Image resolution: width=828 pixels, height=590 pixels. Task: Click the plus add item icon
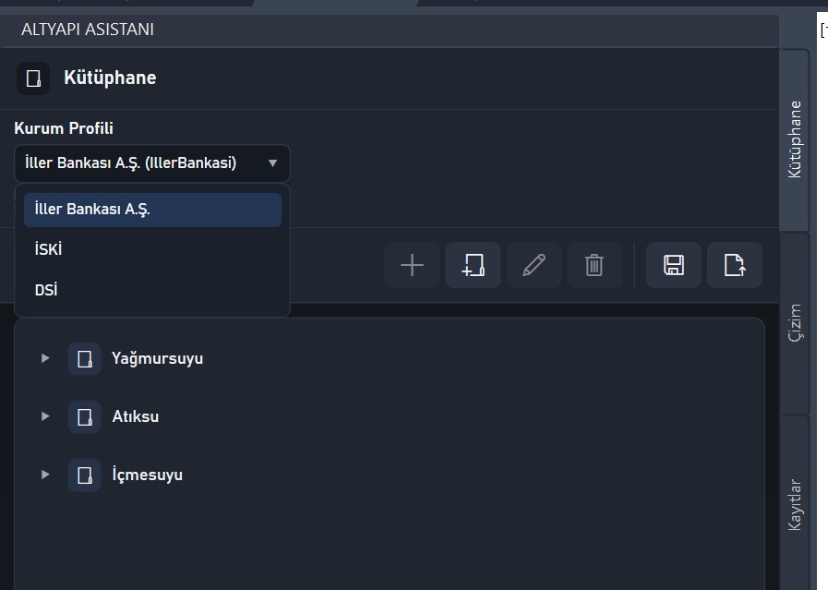[x=412, y=265]
